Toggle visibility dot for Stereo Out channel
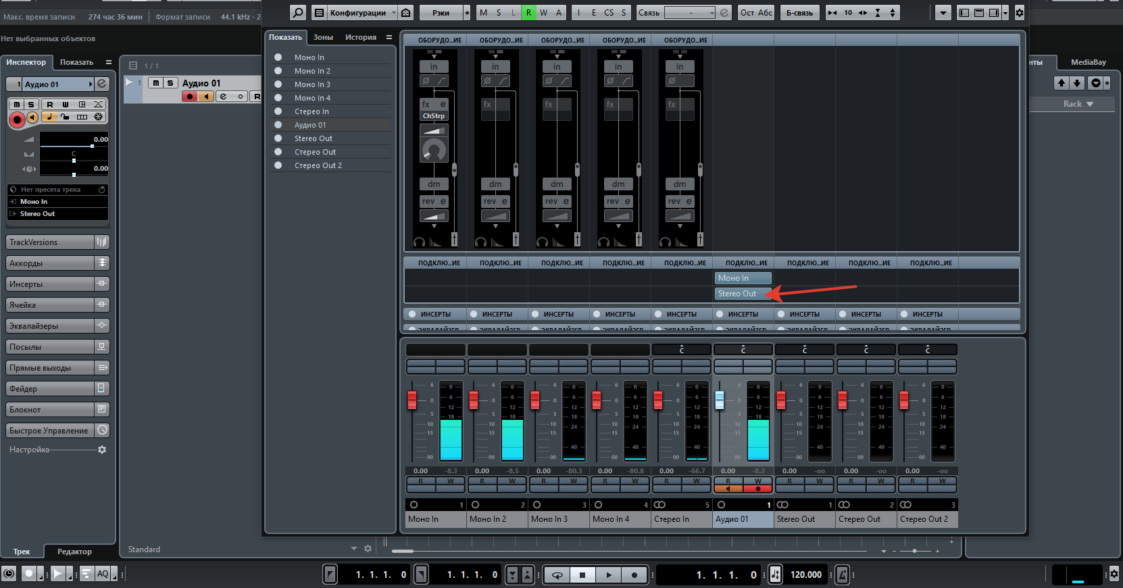The width and height of the screenshot is (1123, 588). coord(278,138)
